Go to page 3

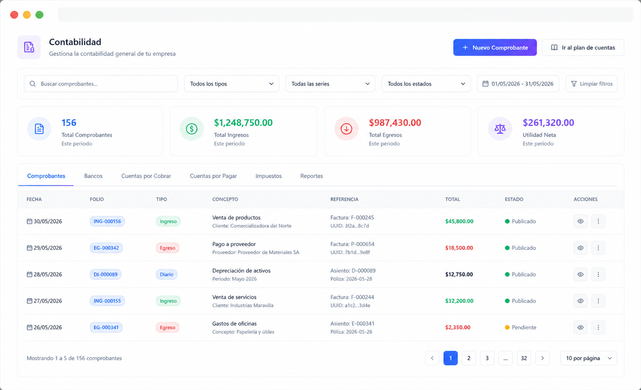(x=487, y=358)
